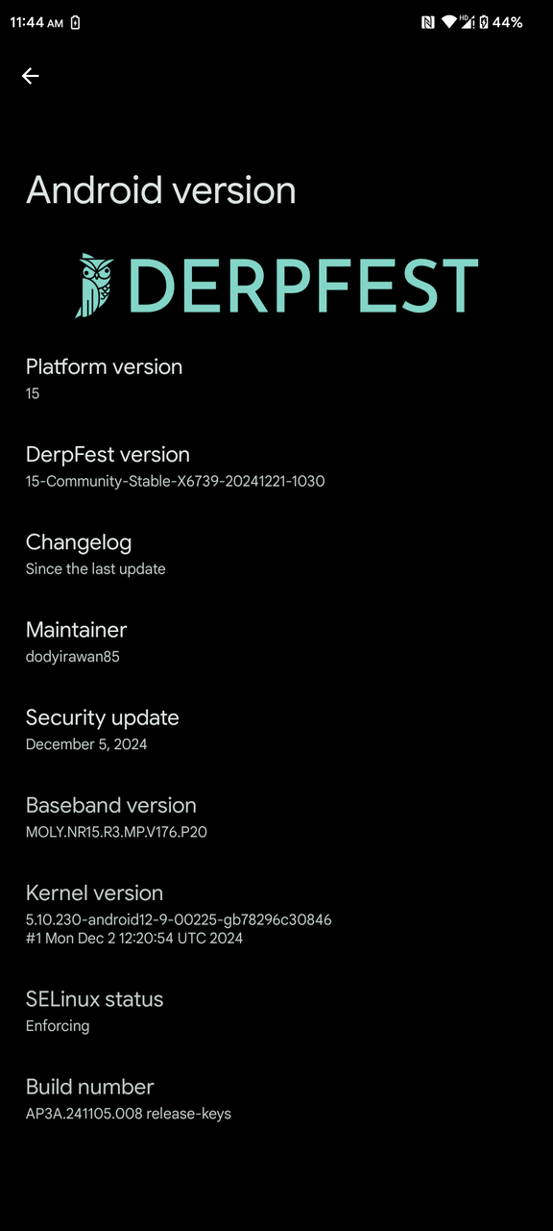Image resolution: width=553 pixels, height=1231 pixels.
Task: Tap the Wi-Fi signal icon
Action: 448,22
